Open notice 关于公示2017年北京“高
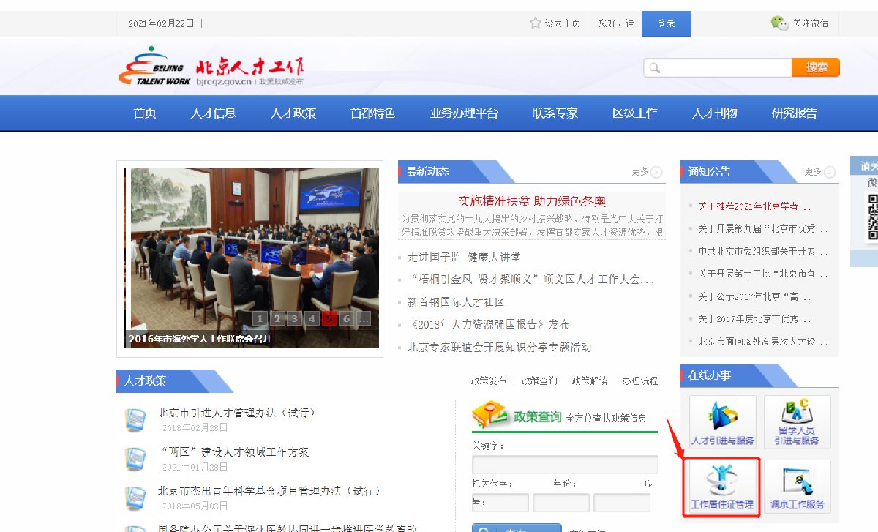The image size is (878, 532). pyautogui.click(x=754, y=296)
